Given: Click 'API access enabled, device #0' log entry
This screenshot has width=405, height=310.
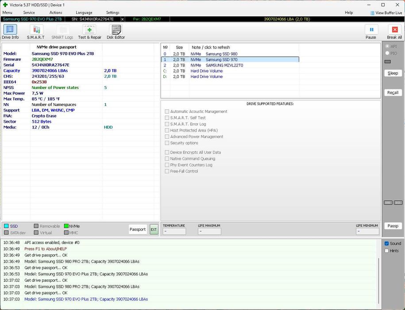Looking at the screenshot, I should [52, 243].
